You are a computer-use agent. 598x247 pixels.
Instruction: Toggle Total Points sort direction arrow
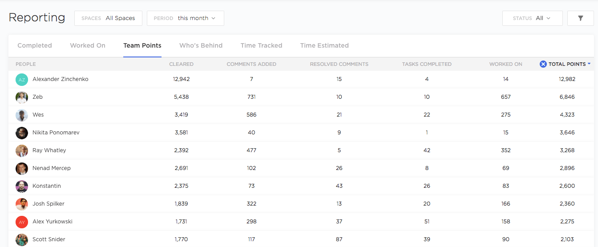coord(589,64)
